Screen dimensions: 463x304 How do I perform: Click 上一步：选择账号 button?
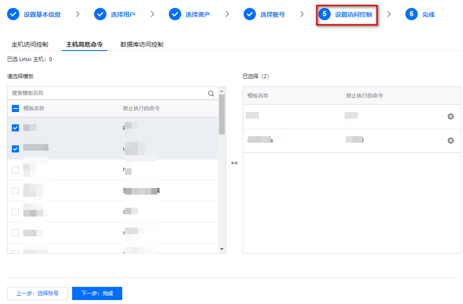(37, 293)
